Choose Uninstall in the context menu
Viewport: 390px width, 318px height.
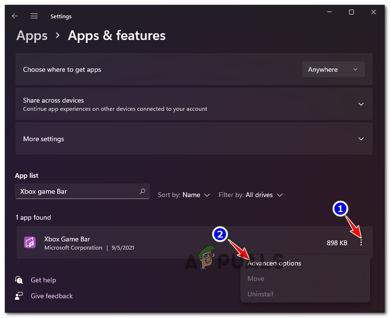coord(260,294)
